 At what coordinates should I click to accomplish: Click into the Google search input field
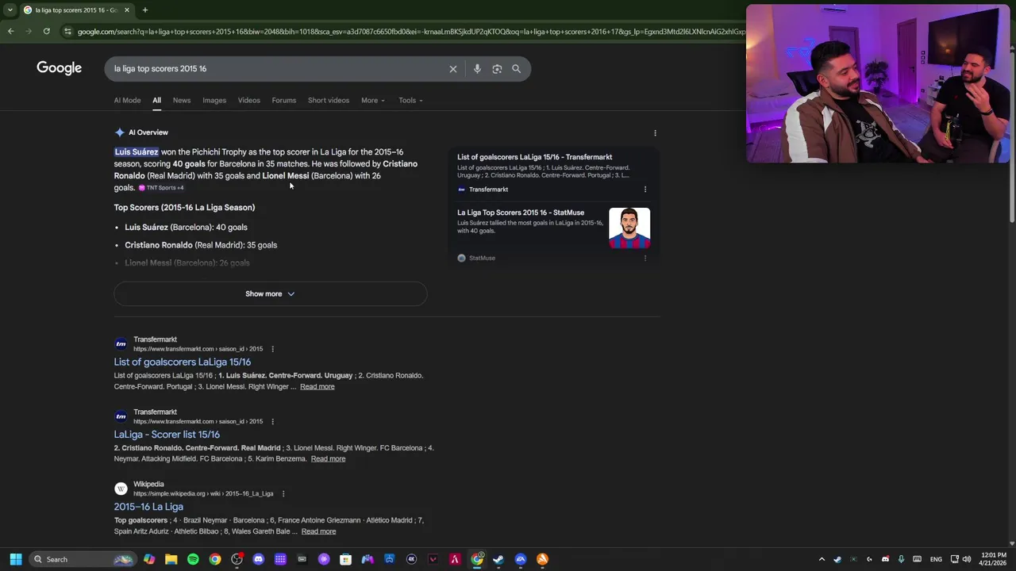pos(278,69)
